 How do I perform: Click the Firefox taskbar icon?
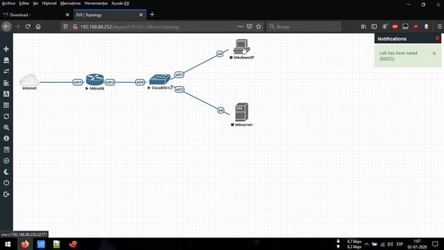coord(25,244)
